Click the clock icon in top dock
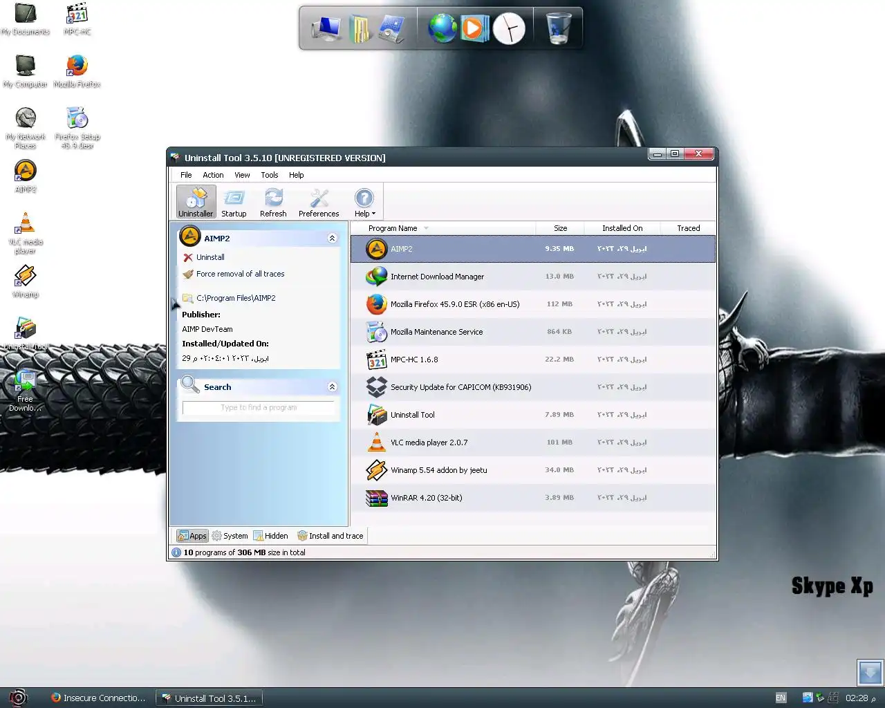This screenshot has width=885, height=708. point(509,28)
